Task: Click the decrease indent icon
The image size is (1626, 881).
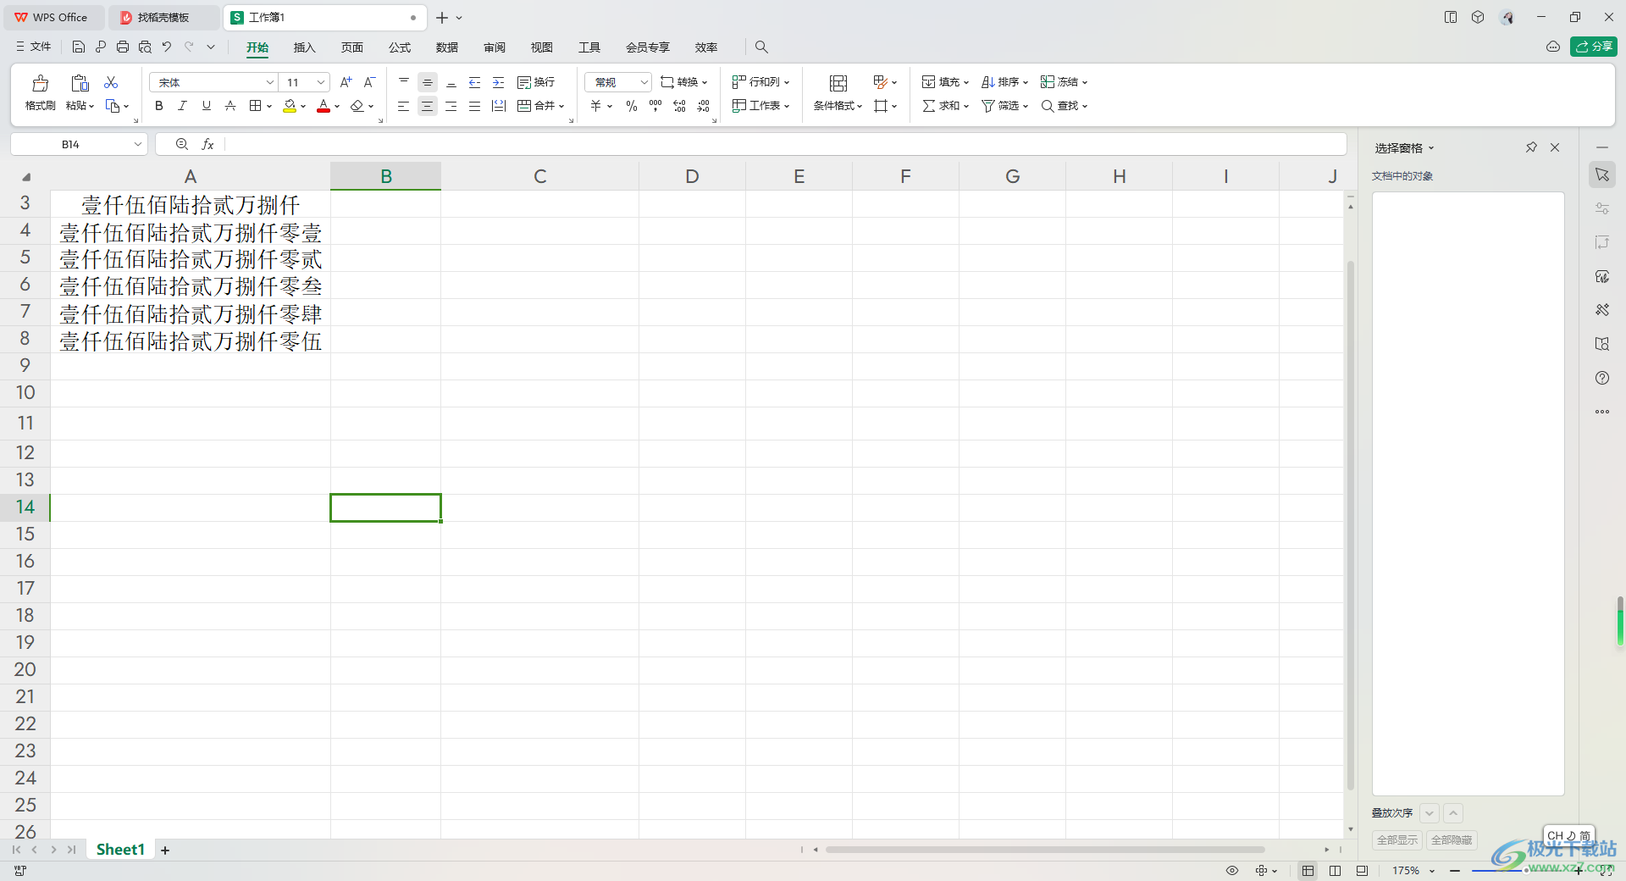Action: coord(475,82)
